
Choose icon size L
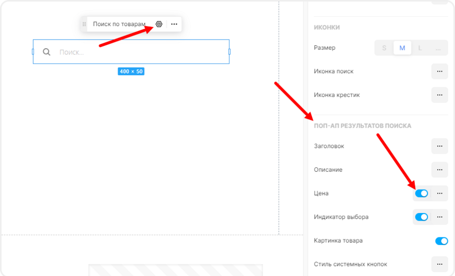[x=420, y=48]
